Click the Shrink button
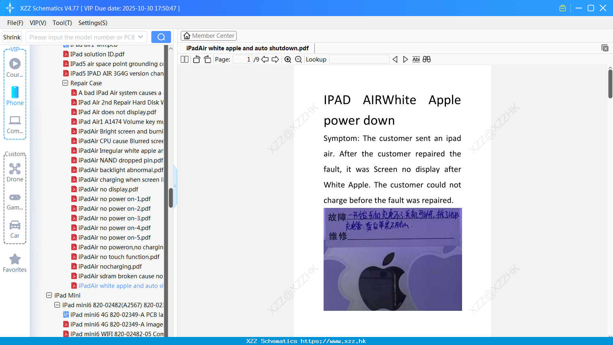The height and width of the screenshot is (345, 613). (12, 37)
